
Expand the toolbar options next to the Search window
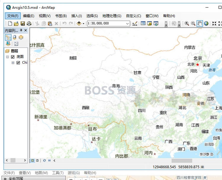[166, 24]
